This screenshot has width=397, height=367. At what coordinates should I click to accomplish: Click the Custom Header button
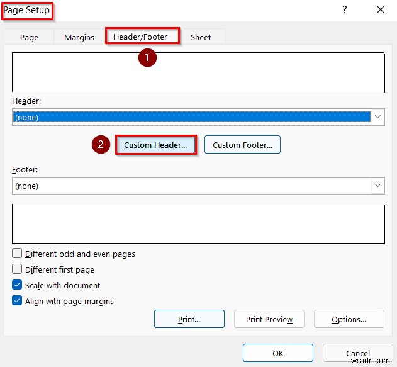click(155, 145)
